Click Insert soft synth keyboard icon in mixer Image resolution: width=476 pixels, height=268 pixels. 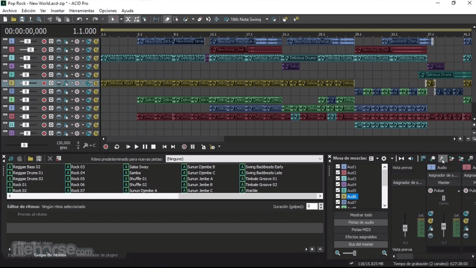pyautogui.click(x=470, y=158)
